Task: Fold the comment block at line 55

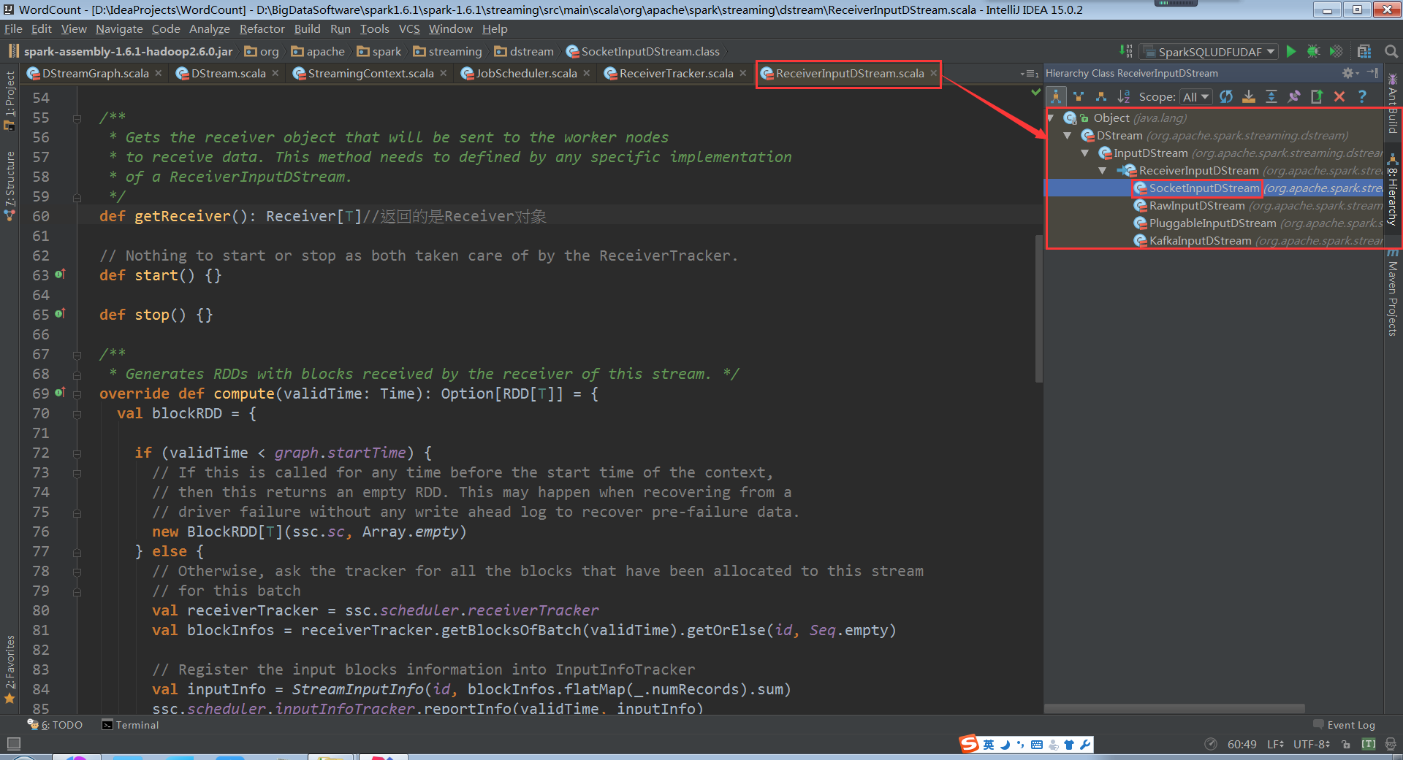Action: tap(77, 118)
